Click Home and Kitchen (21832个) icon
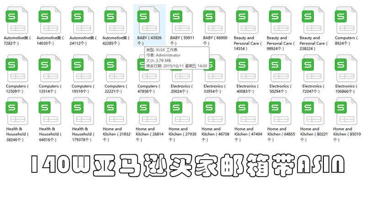Viewport: 366px width, 198px height. coord(116,111)
